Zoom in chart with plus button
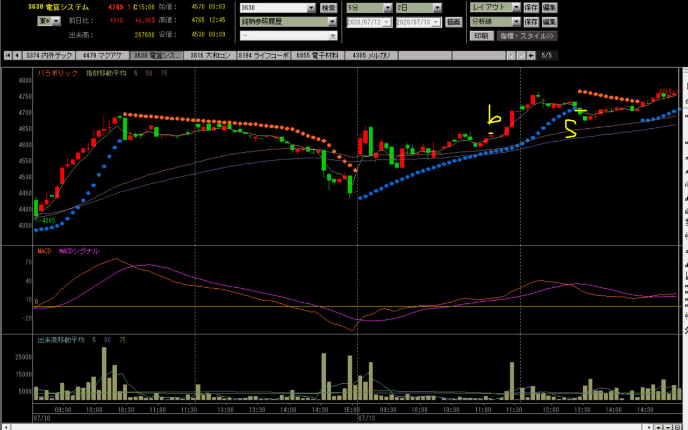 [x=658, y=427]
